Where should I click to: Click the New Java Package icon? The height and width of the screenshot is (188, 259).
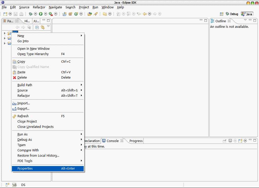[70, 14]
